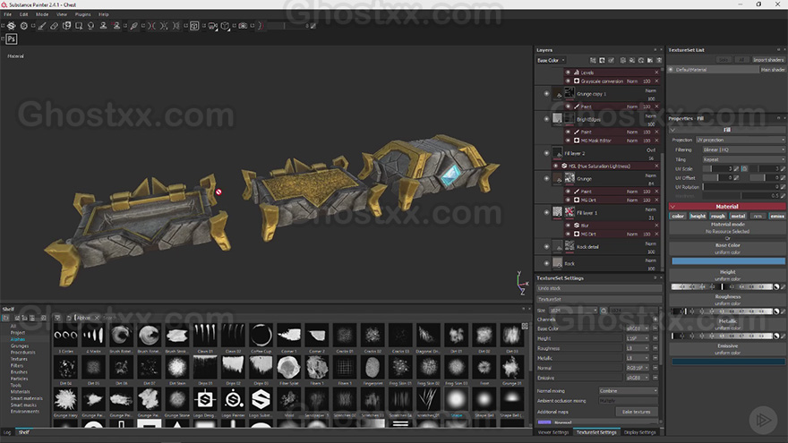Click the Main shader button

773,70
